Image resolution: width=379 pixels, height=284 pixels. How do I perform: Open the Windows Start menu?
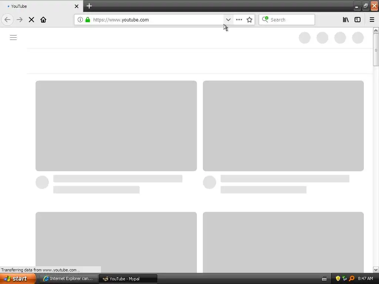pyautogui.click(x=18, y=279)
